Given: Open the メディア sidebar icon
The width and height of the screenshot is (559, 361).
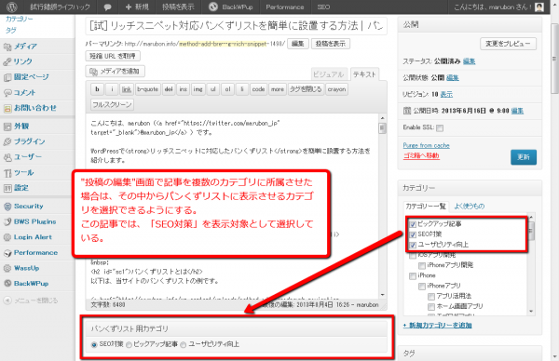Looking at the screenshot, I should tap(7, 47).
